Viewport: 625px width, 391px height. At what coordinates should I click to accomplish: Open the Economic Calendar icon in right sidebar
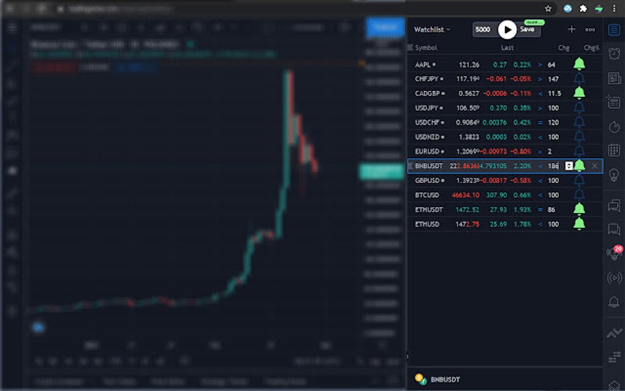[x=615, y=149]
